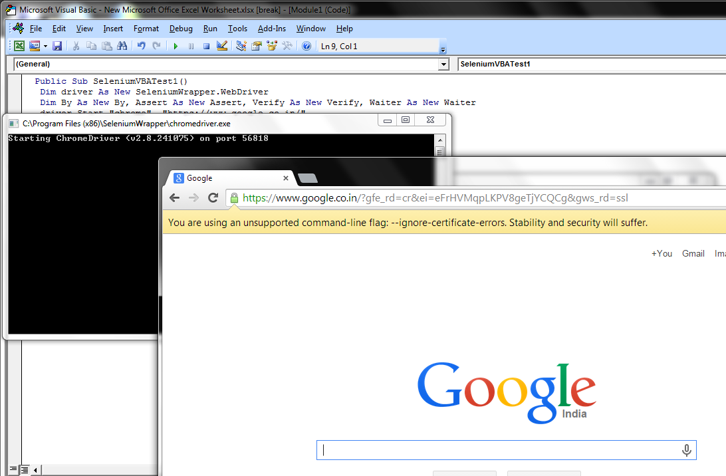Screen dimensions: 726x476
Task: Run the macro with green play icon
Action: click(x=176, y=46)
